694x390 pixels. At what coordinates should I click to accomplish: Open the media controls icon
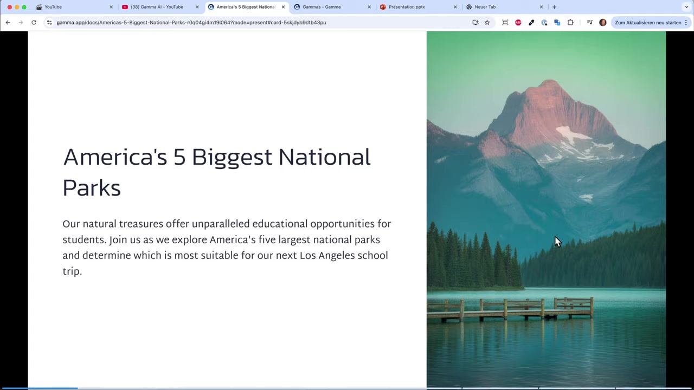(x=589, y=22)
